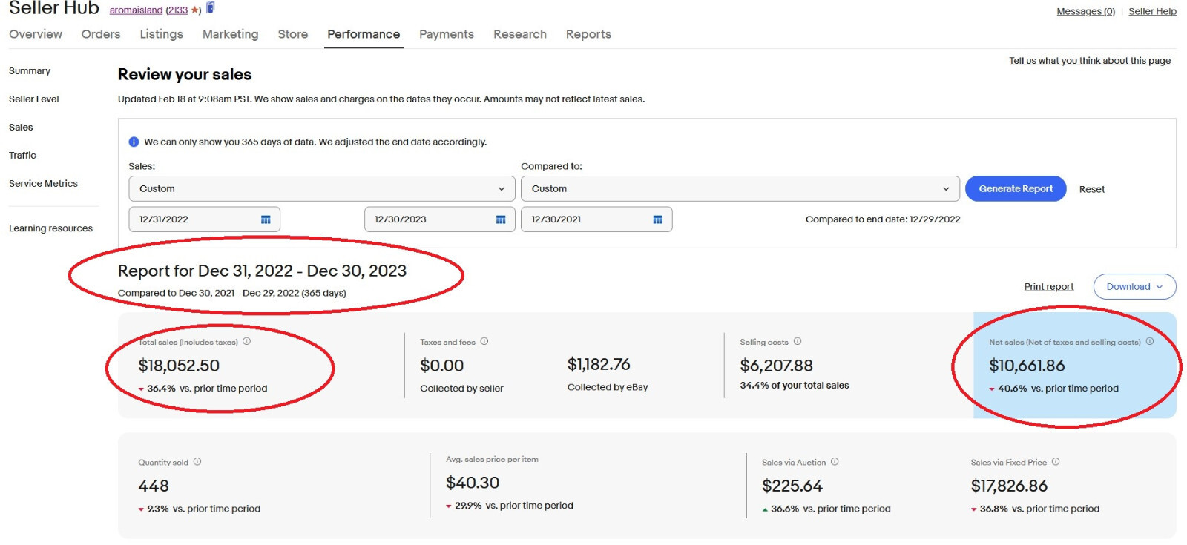Open Learning resources in the sidebar

coord(50,228)
